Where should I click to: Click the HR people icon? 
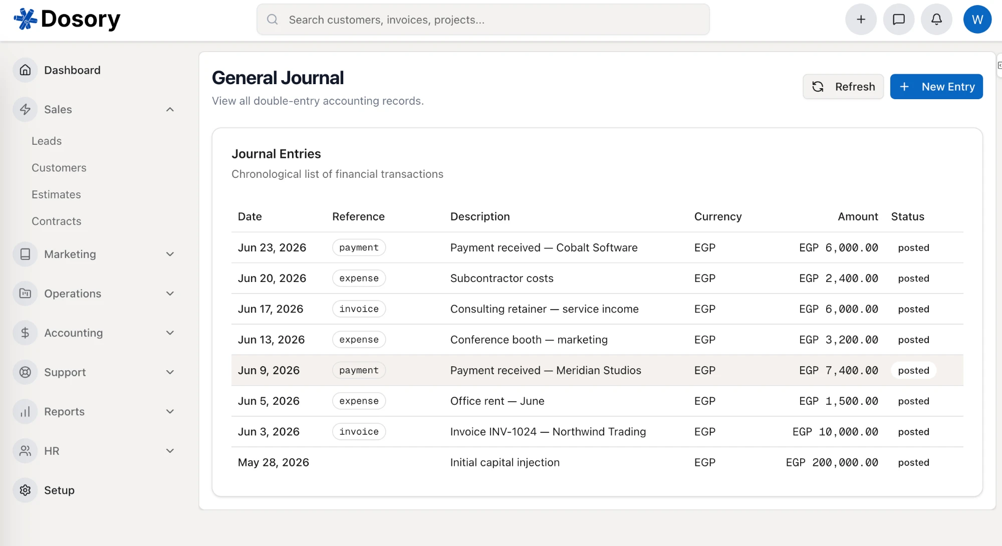click(25, 451)
